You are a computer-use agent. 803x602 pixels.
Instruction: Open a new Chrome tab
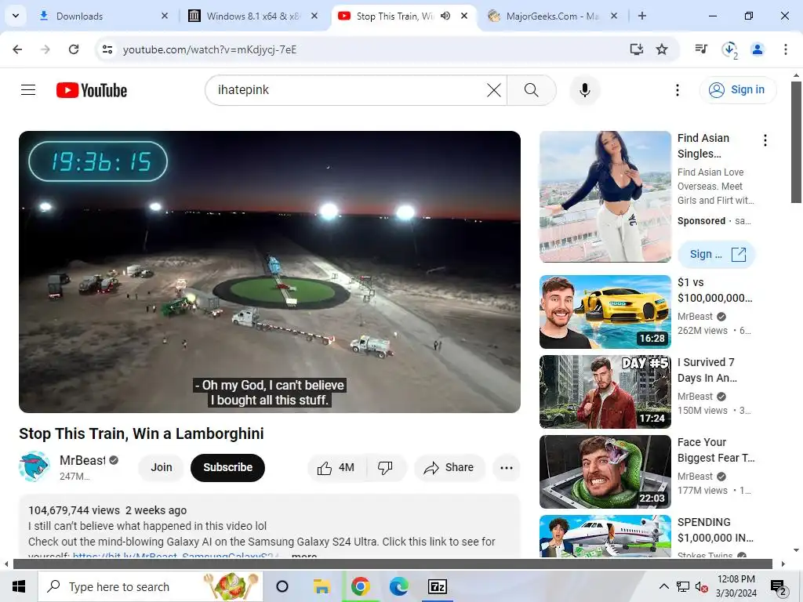click(642, 16)
